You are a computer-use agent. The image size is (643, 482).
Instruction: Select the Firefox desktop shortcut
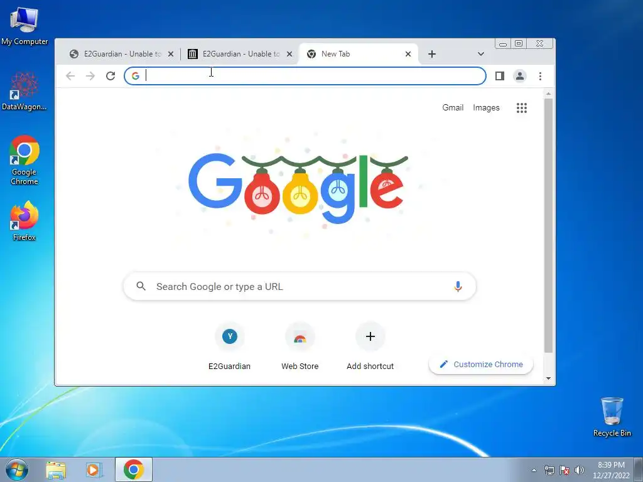[24, 221]
